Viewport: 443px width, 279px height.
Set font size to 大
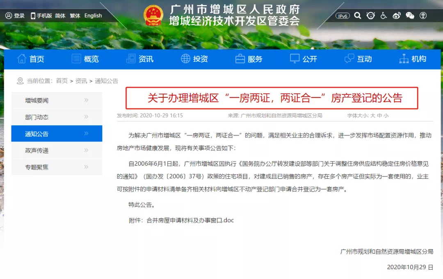point(373,116)
